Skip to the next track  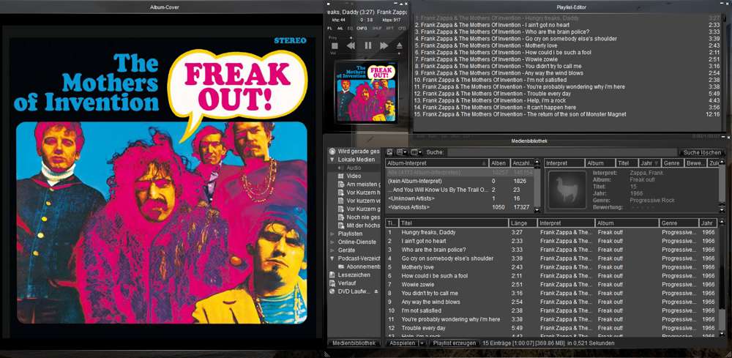pyautogui.click(x=384, y=45)
